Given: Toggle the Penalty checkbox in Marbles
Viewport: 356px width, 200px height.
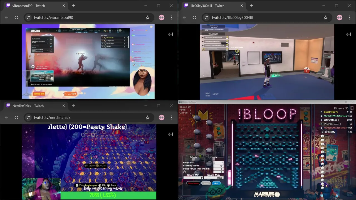Looking at the screenshot, I should coord(214,159).
